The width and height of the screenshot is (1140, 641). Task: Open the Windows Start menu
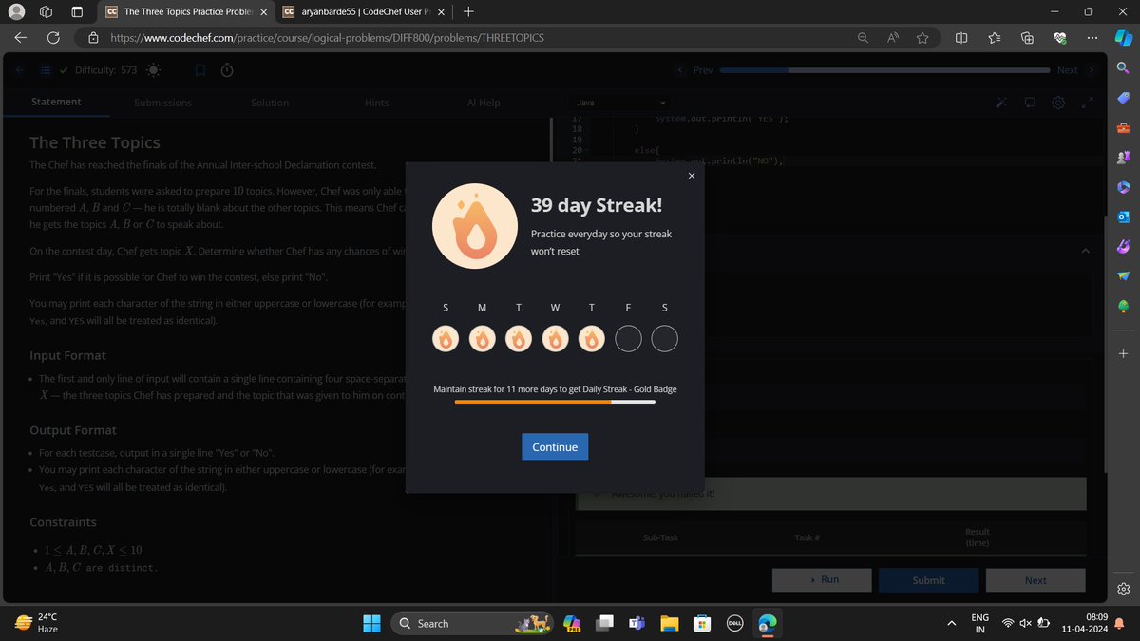370,623
